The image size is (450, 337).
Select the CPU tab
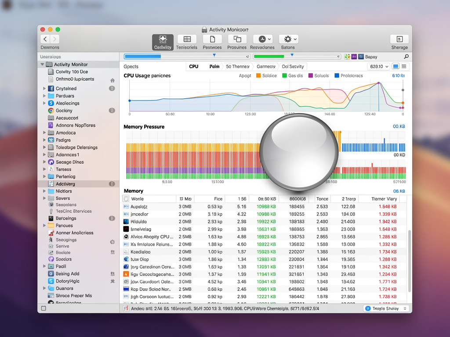(x=194, y=67)
